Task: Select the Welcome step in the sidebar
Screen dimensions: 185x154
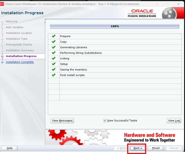Action: click(x=11, y=21)
